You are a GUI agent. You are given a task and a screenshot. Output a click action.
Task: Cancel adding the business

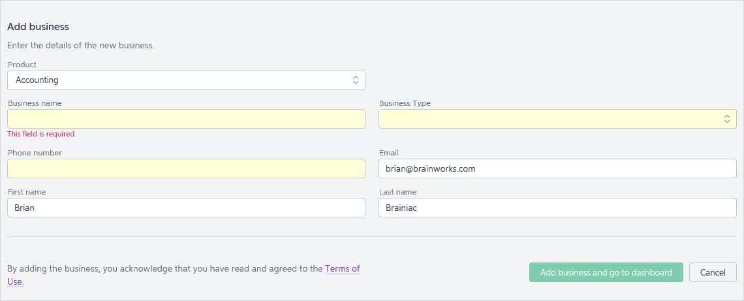point(713,272)
